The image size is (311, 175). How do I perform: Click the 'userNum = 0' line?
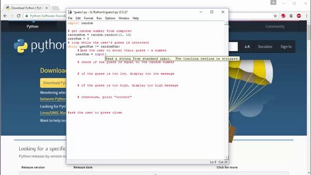pos(78,39)
